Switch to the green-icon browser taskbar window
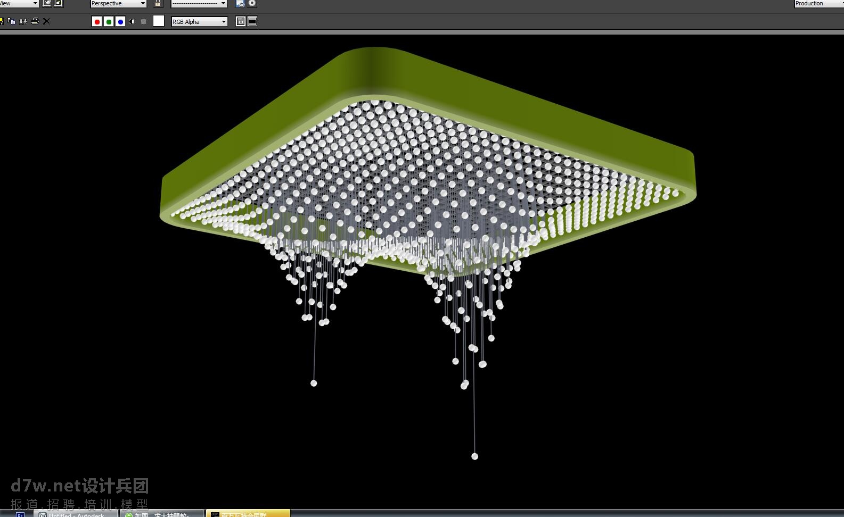 coord(162,514)
